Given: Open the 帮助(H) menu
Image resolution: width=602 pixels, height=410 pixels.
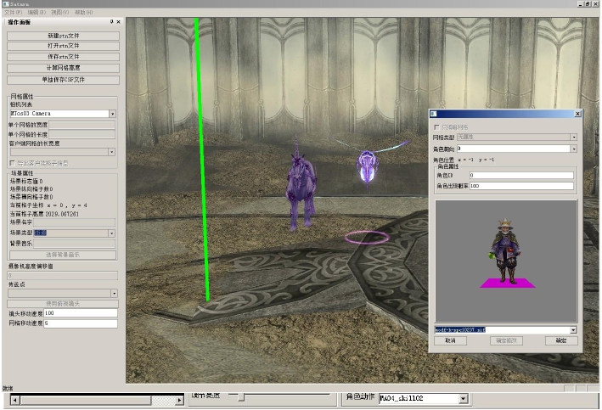Looking at the screenshot, I should [83, 12].
